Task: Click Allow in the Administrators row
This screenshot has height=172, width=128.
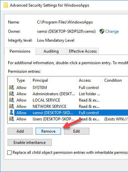Action: click(x=21, y=94)
